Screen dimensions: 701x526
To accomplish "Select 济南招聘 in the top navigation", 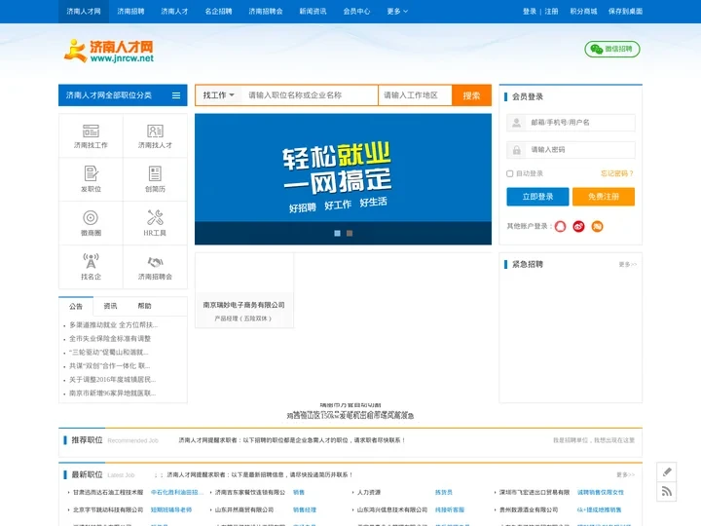I will tap(130, 11).
